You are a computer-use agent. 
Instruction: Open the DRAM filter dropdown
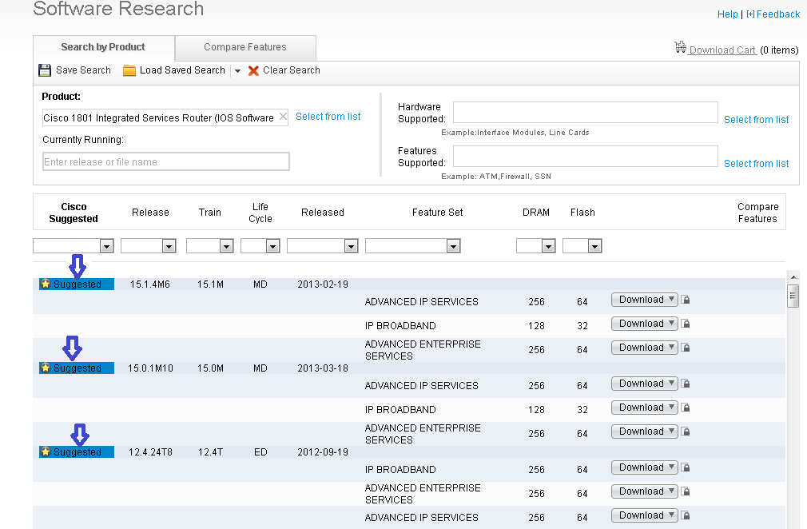pos(548,246)
